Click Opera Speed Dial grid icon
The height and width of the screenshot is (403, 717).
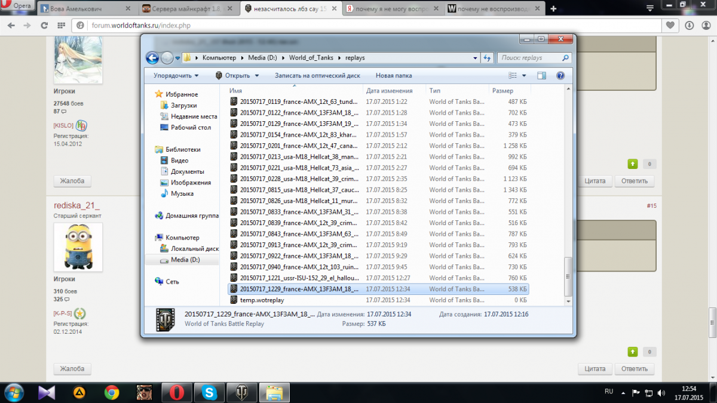pos(62,26)
